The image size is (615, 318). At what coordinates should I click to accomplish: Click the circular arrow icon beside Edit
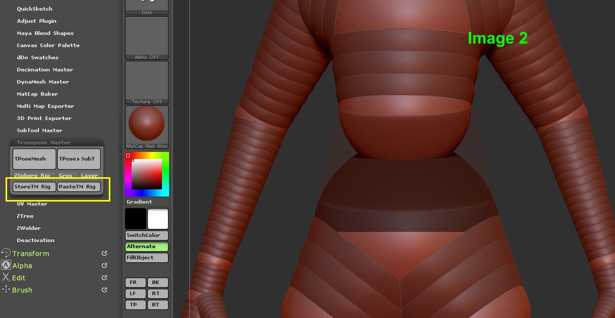click(x=104, y=277)
